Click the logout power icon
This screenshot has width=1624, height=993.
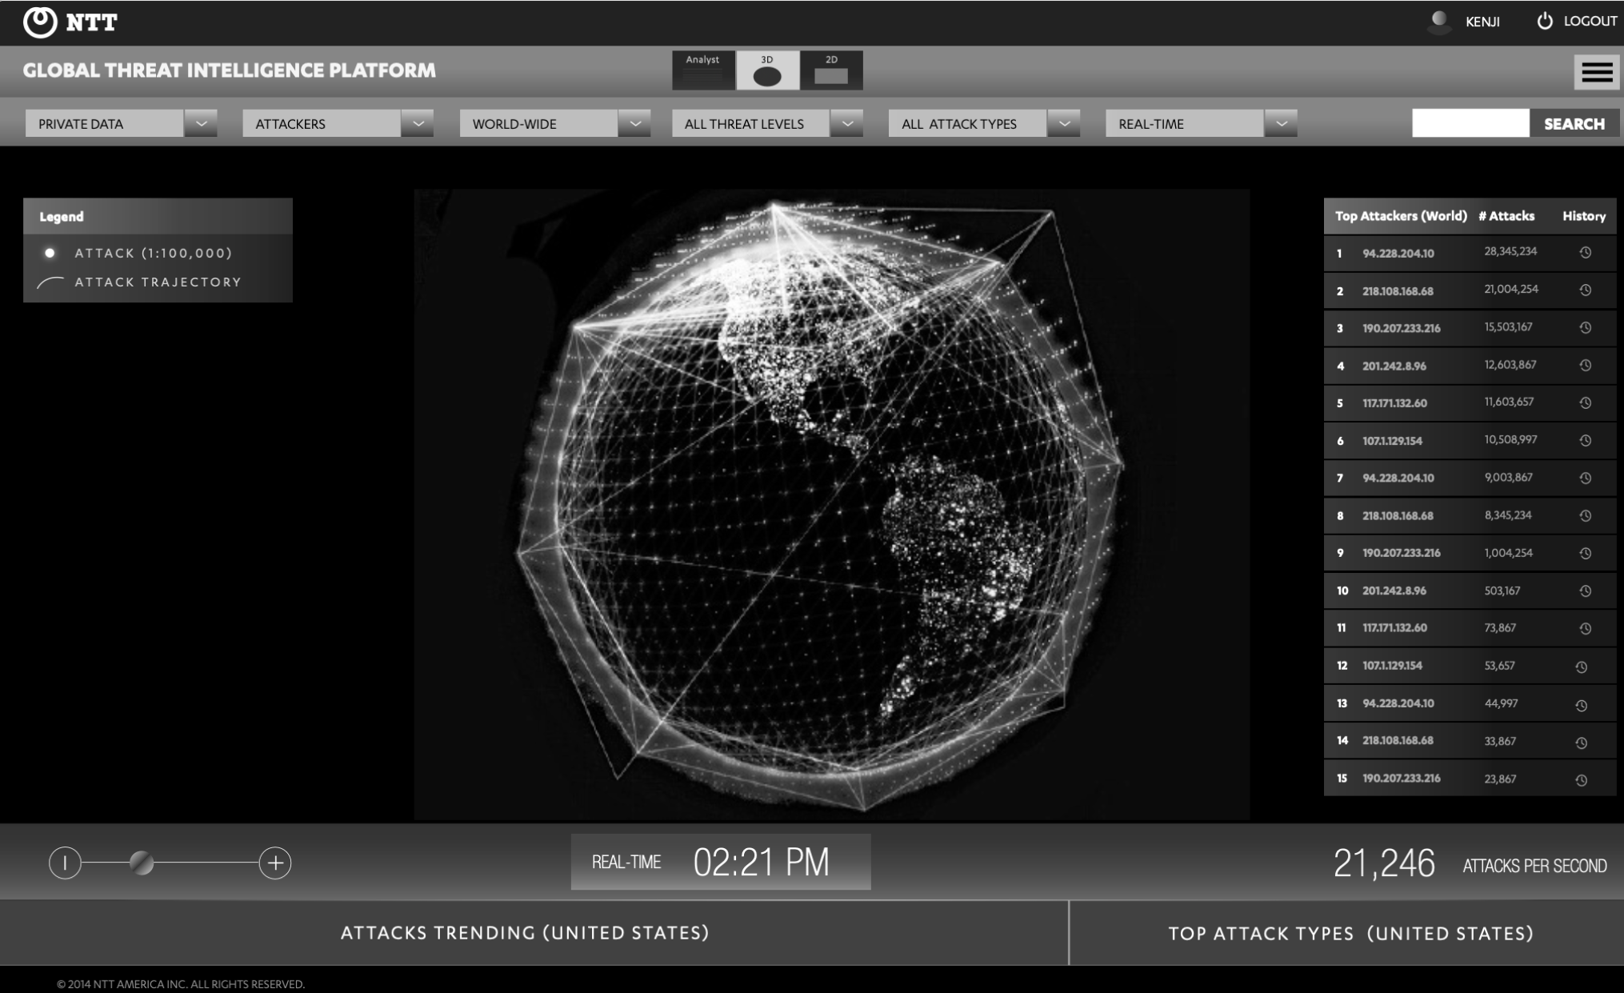(1545, 22)
